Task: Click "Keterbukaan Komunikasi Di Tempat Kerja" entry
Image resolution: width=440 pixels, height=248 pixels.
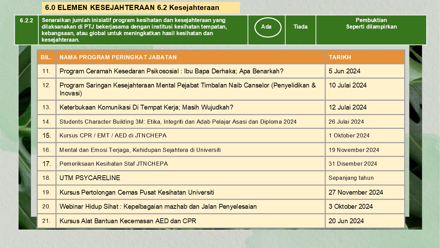Action: [146, 107]
